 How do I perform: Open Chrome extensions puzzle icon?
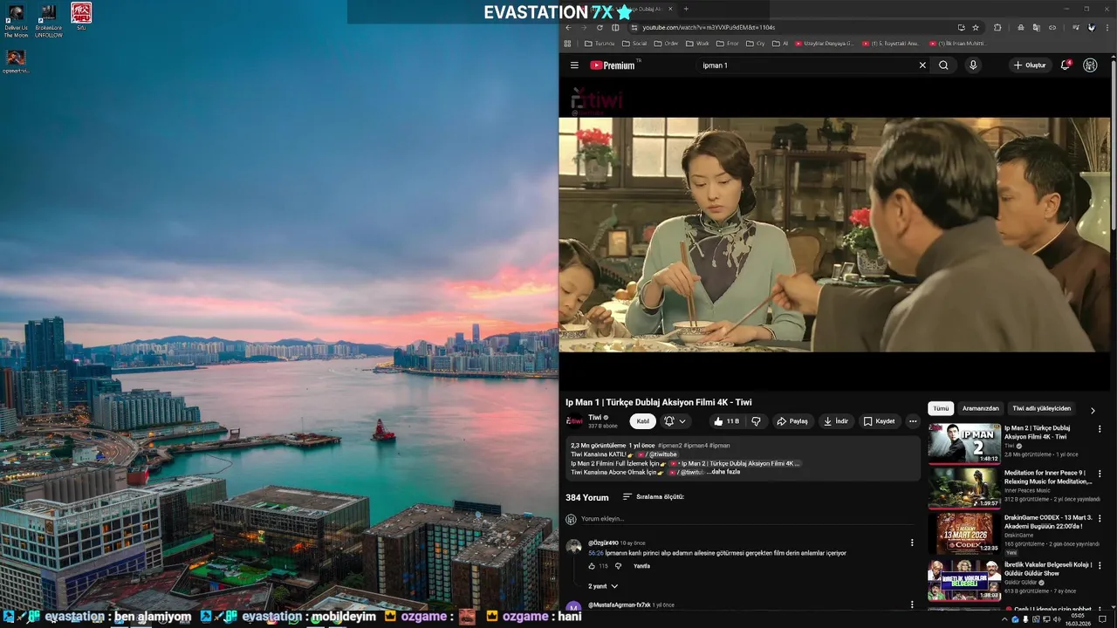click(997, 27)
